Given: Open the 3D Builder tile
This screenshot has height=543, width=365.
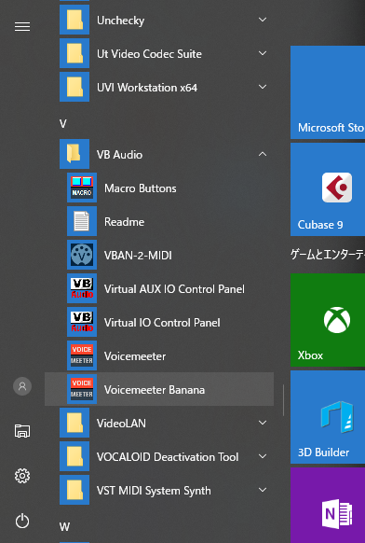Looking at the screenshot, I should pos(328,417).
